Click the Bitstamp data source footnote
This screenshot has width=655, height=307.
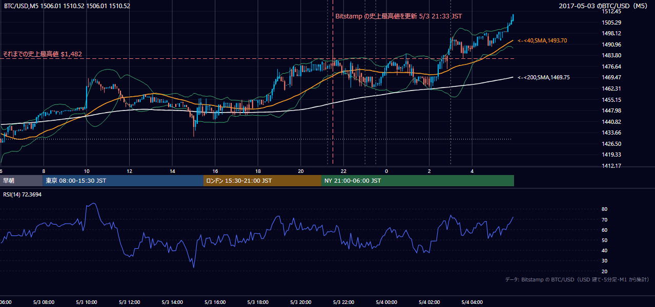coord(577,280)
